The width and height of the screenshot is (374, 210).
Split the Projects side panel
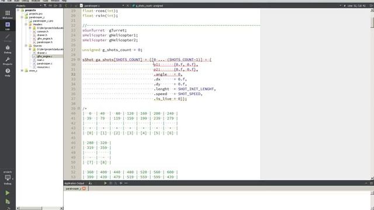click(x=56, y=5)
